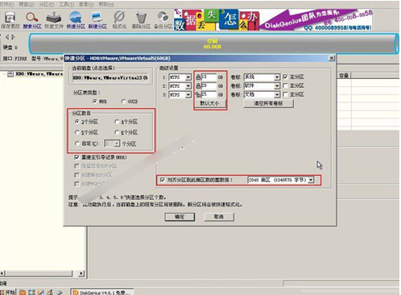Click the Cancel (取消) button
The height and width of the screenshot is (295, 401).
tap(219, 217)
